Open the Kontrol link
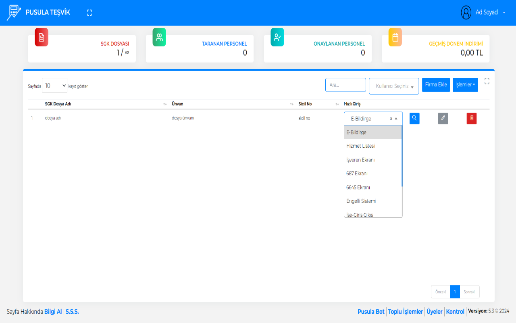Viewport: 516px width, 323px height. [455, 312]
